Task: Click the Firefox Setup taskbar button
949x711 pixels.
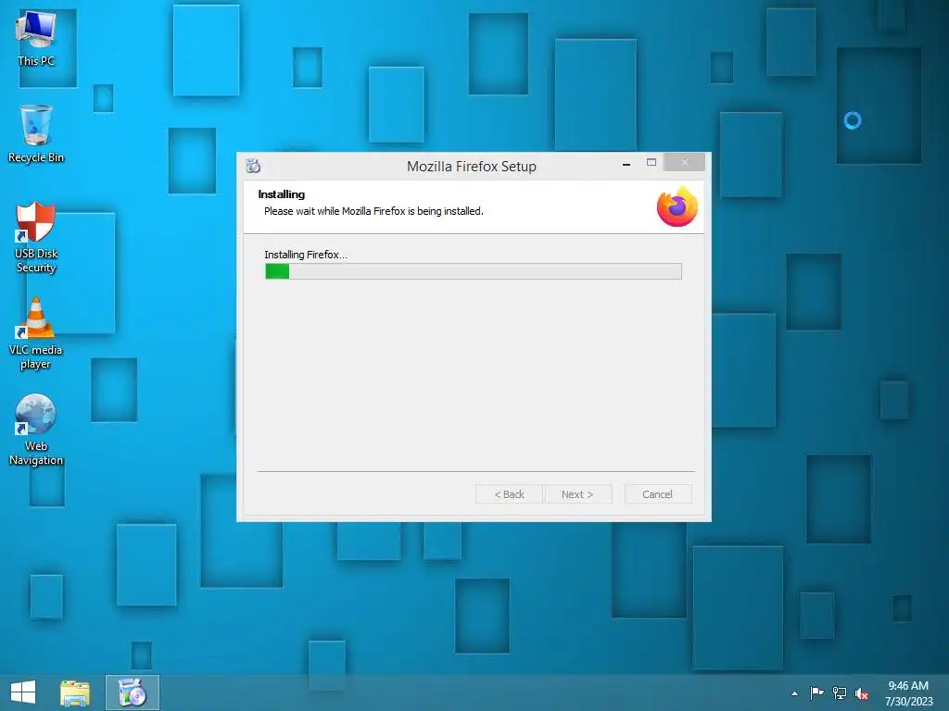Action: click(133, 692)
